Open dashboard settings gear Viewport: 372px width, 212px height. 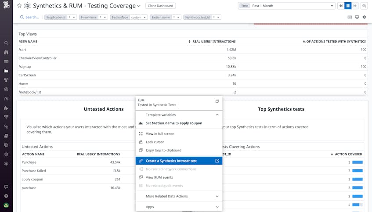point(364,17)
